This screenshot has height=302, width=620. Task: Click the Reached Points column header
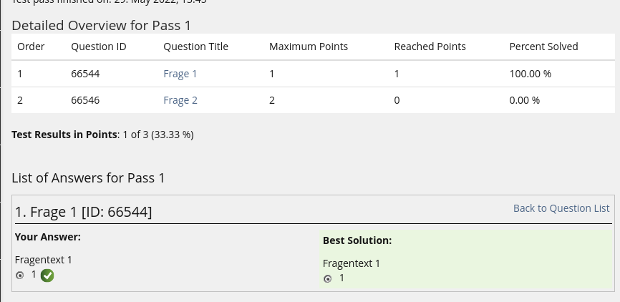coord(430,47)
